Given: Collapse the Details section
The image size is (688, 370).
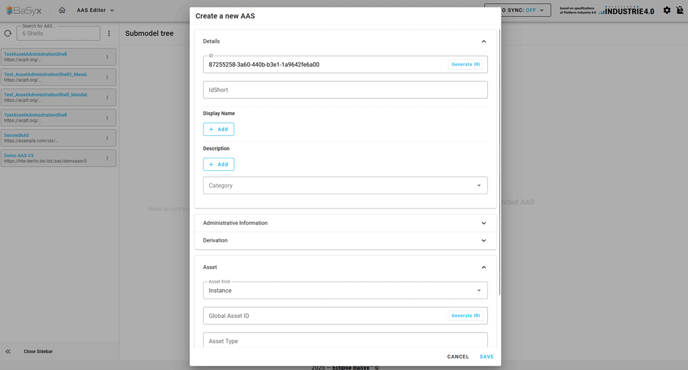Looking at the screenshot, I should 483,41.
